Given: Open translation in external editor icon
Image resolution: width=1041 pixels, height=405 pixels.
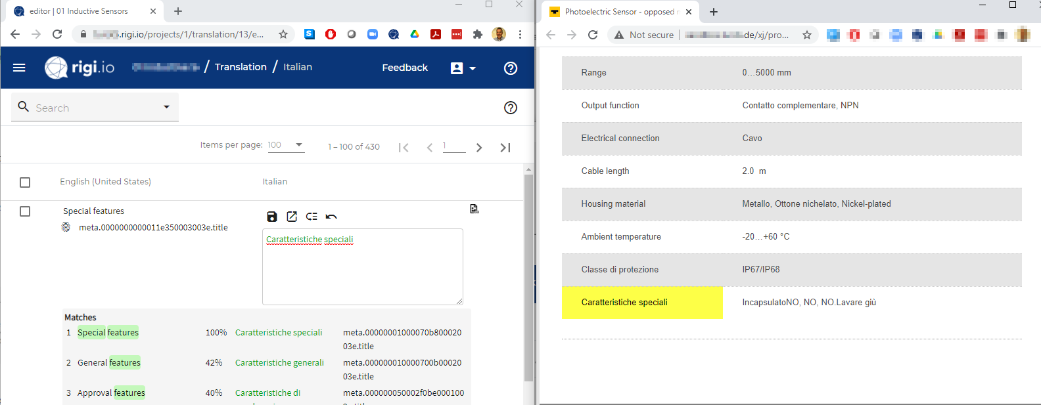Looking at the screenshot, I should [292, 217].
